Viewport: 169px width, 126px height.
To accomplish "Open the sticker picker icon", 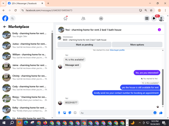I will click(70, 113).
